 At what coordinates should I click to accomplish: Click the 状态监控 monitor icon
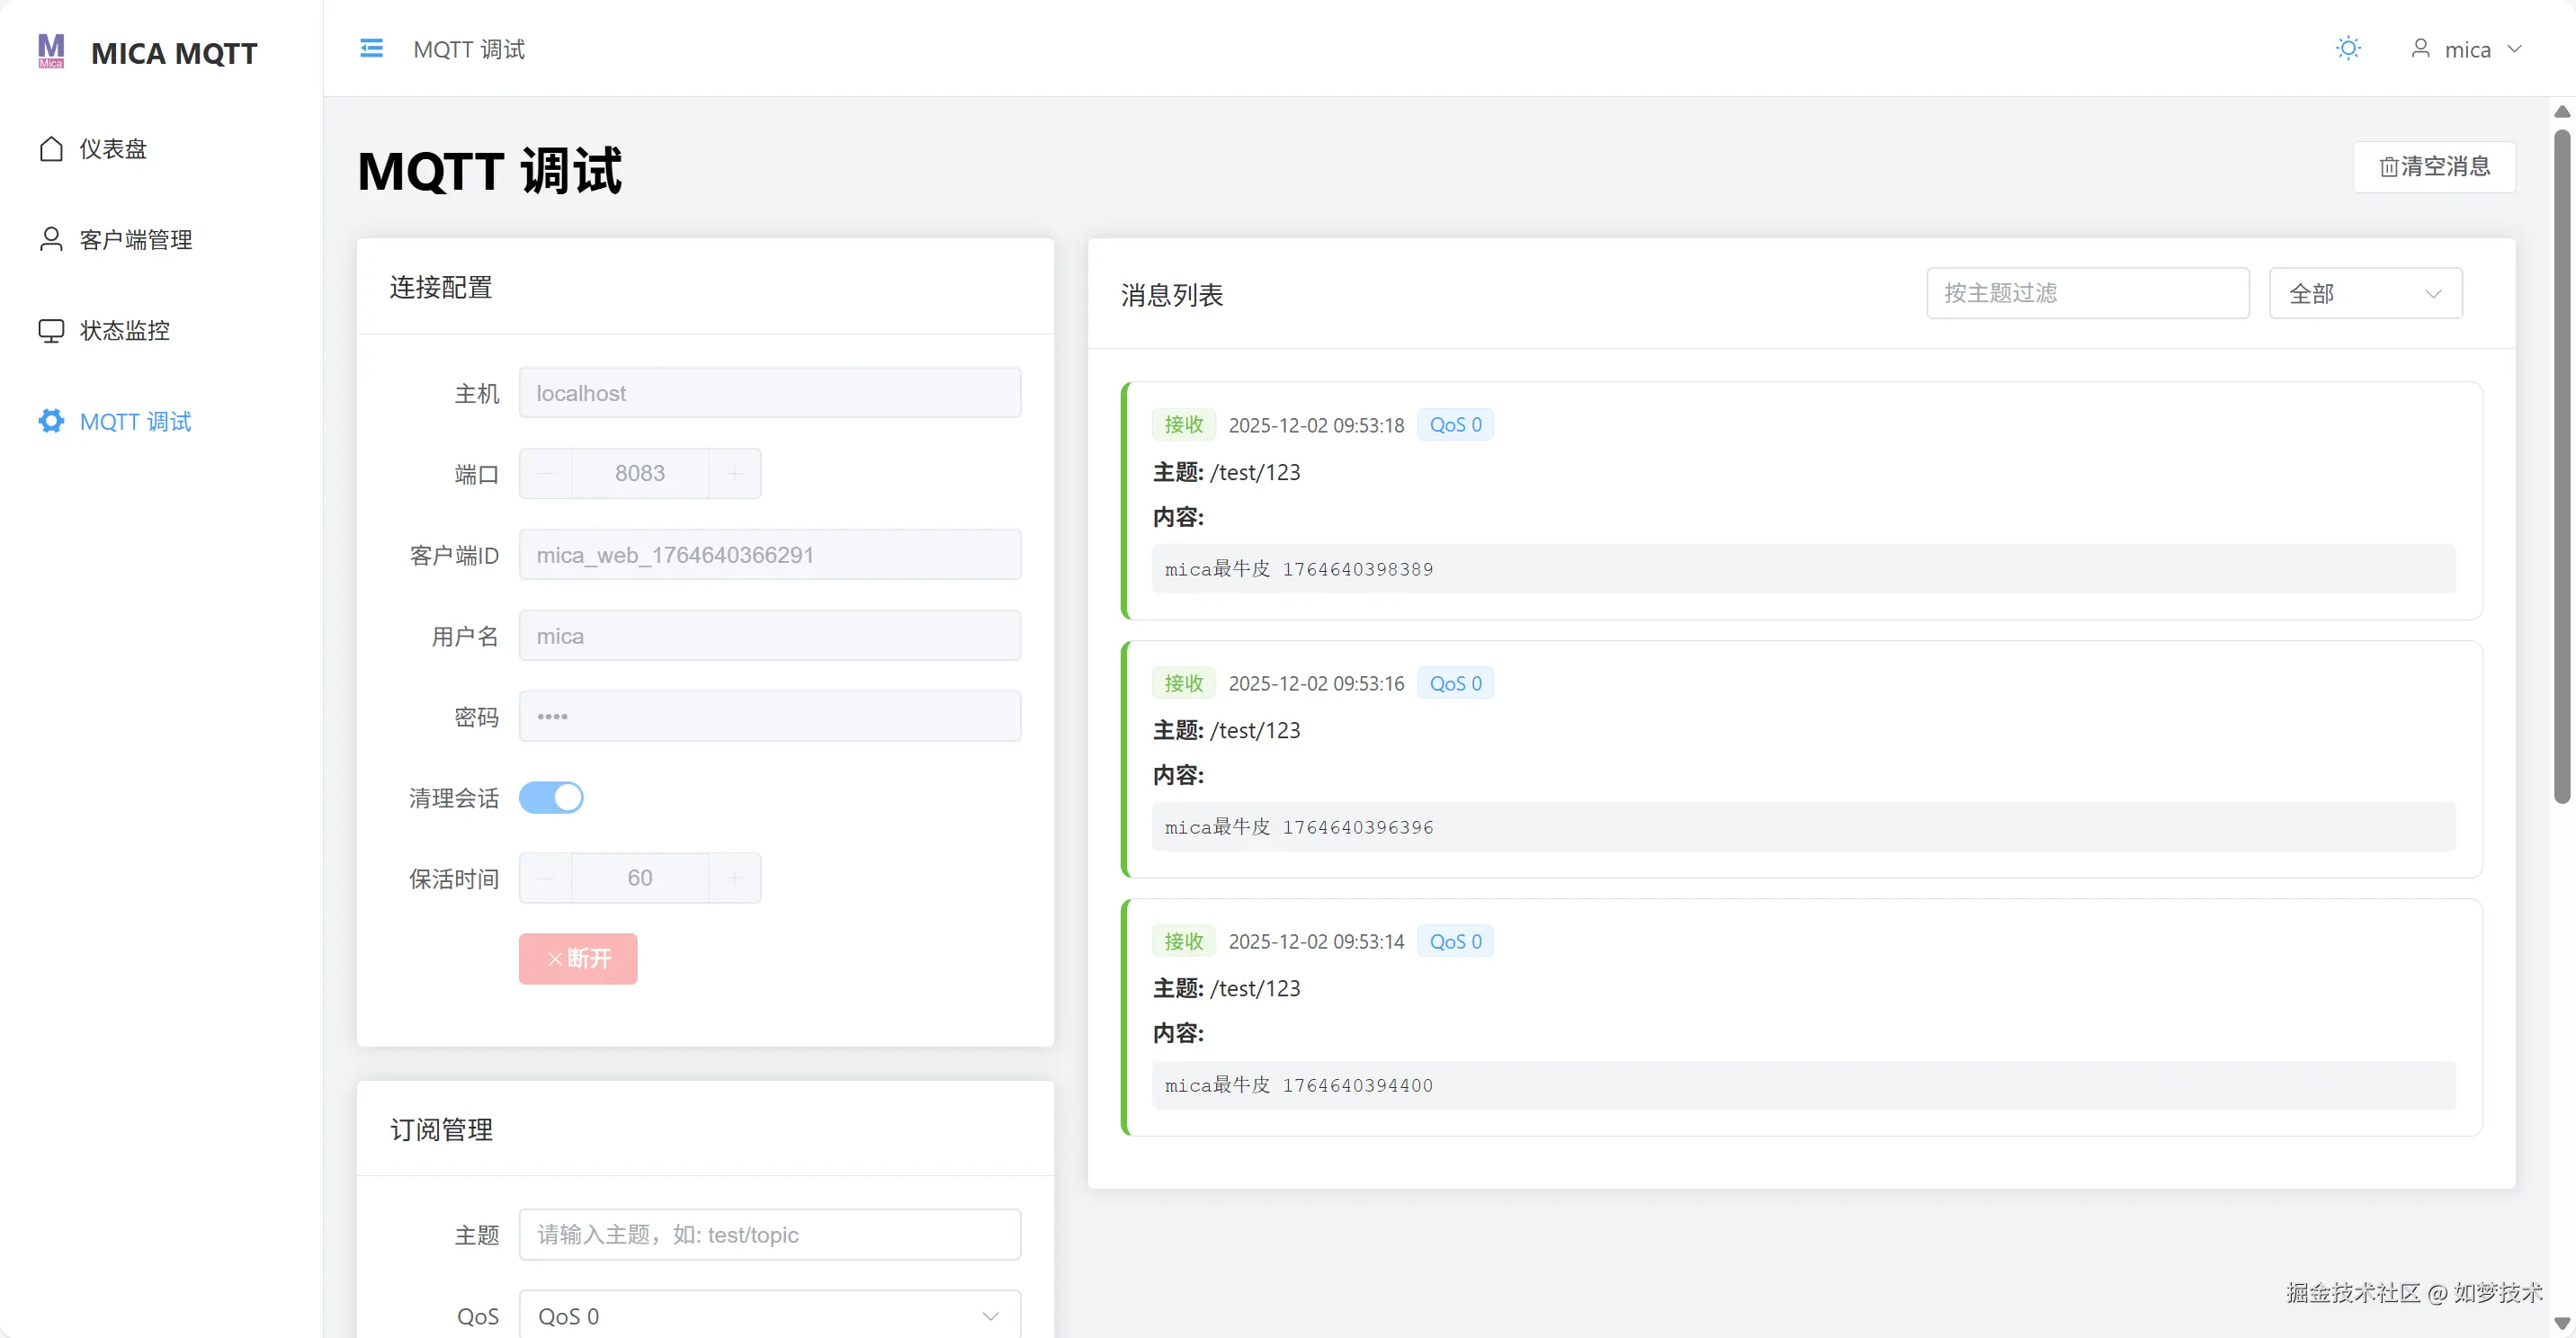pos(51,331)
